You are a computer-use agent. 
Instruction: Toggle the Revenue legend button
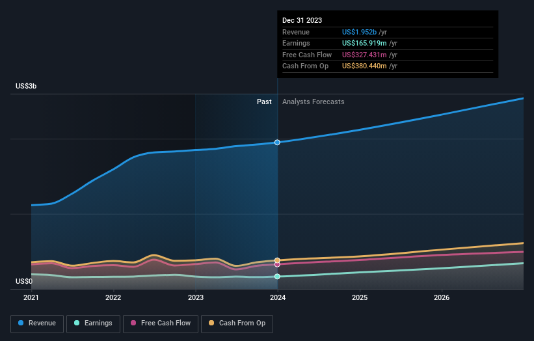click(37, 323)
